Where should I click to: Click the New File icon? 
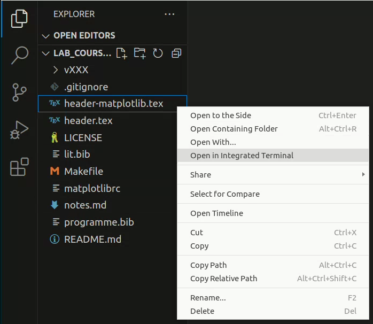click(121, 53)
